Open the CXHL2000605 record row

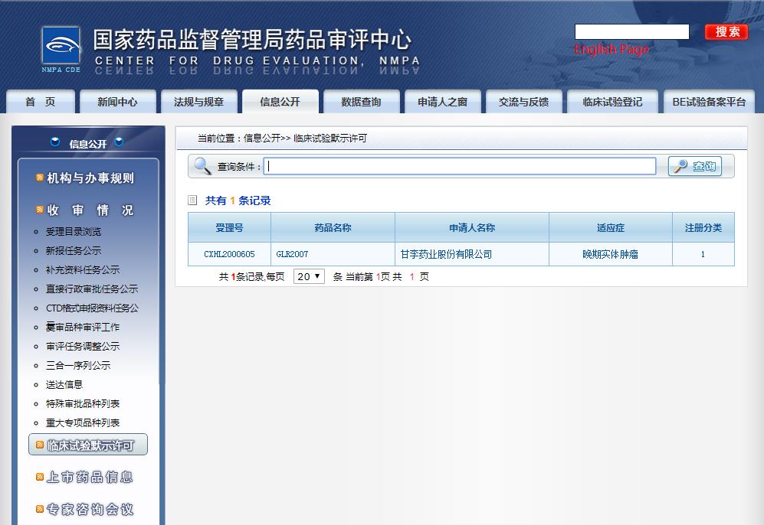[229, 254]
